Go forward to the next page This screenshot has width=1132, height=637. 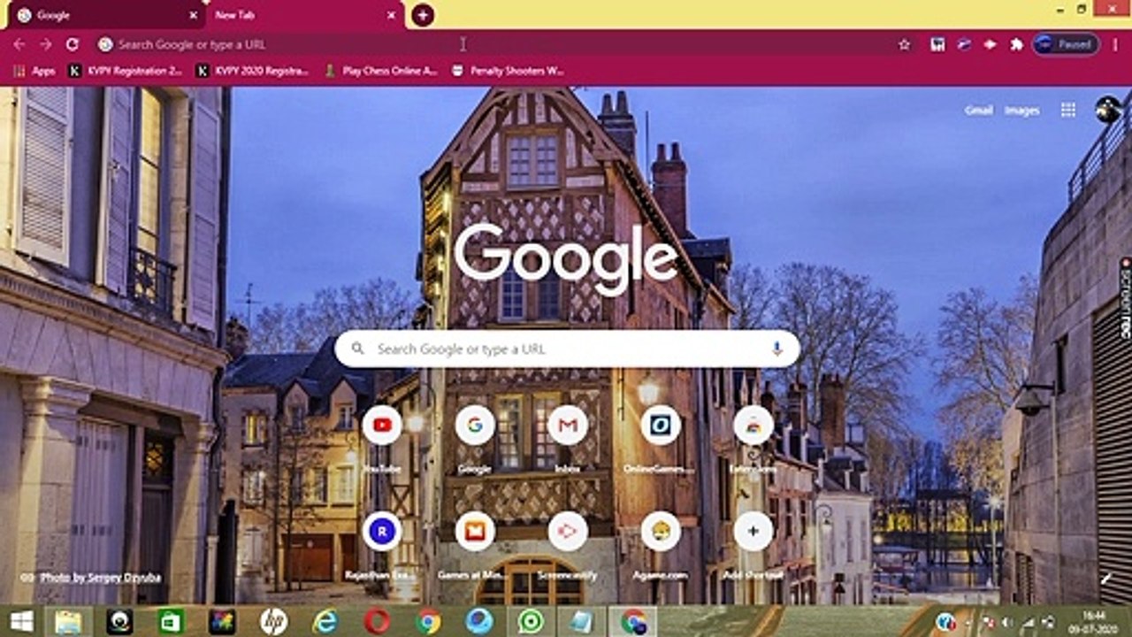point(45,44)
